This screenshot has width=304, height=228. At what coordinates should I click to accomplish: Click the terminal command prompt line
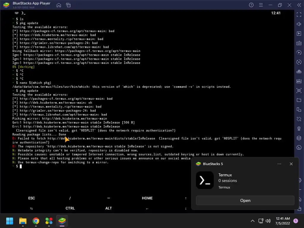pyautogui.click(x=17, y=166)
